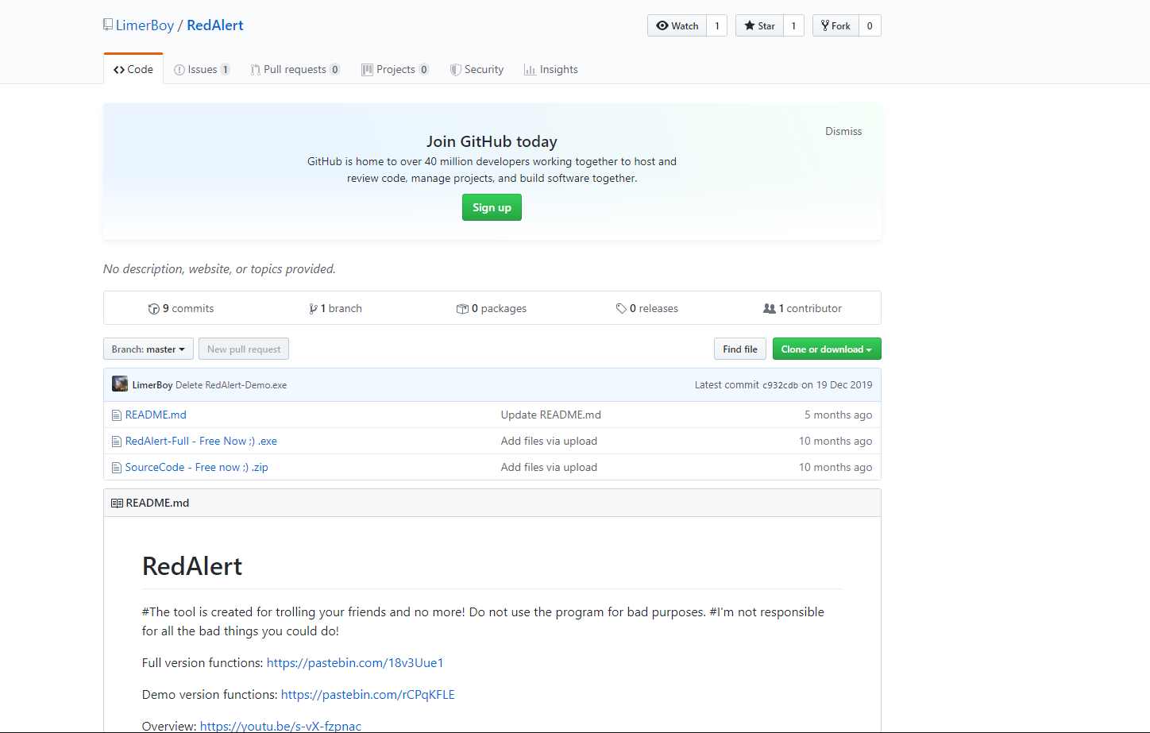
Task: Switch to the Code tab
Action: [x=133, y=69]
